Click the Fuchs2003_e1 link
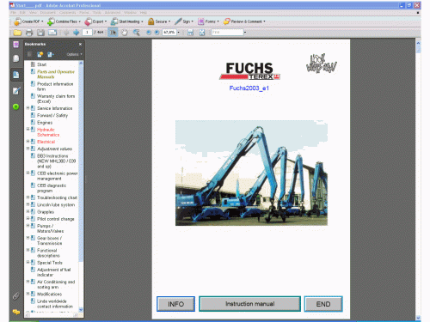This screenshot has height=322, width=430. tap(249, 88)
